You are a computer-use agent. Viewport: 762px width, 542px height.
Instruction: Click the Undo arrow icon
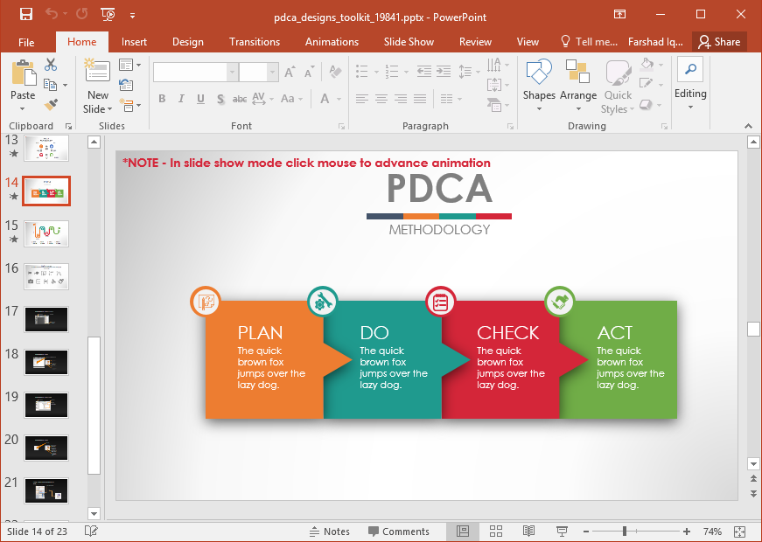52,14
